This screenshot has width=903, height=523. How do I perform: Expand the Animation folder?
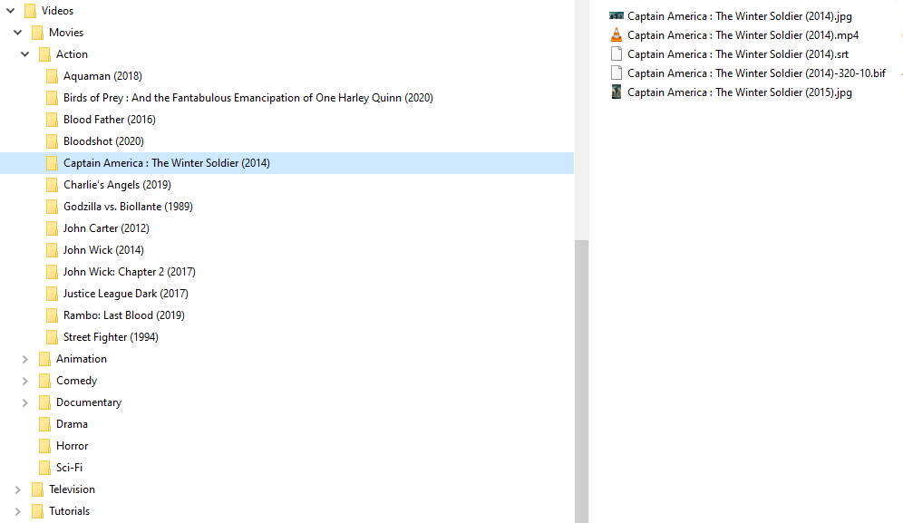click(24, 359)
